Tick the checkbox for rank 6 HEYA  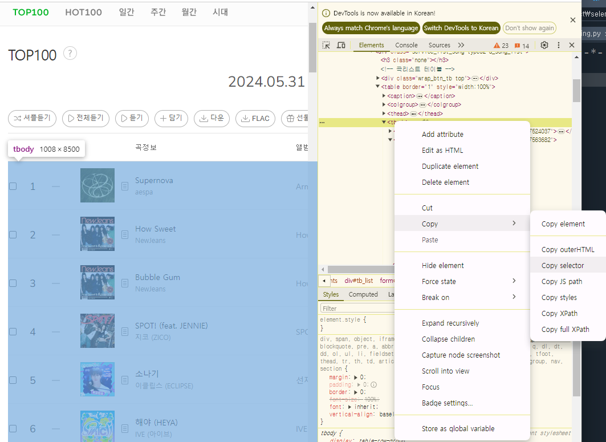(13, 428)
